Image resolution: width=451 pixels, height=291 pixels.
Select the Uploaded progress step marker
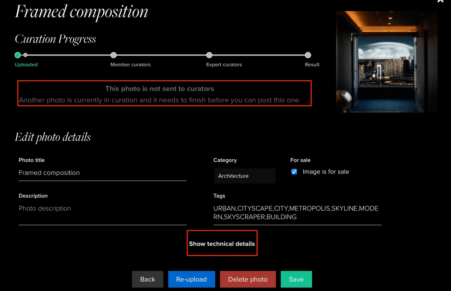[18, 55]
